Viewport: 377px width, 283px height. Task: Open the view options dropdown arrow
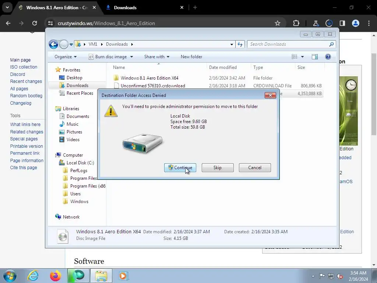click(x=303, y=57)
